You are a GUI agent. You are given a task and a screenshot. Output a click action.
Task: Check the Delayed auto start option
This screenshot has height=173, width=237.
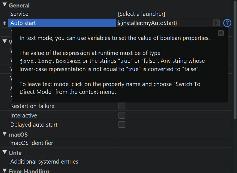click(x=122, y=125)
